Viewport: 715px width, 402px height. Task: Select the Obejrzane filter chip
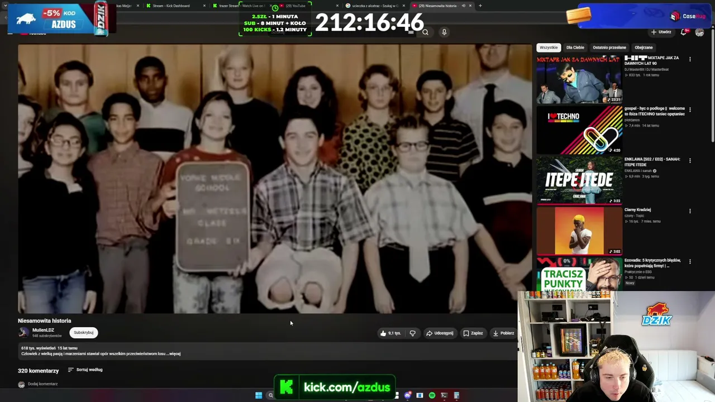coord(643,47)
